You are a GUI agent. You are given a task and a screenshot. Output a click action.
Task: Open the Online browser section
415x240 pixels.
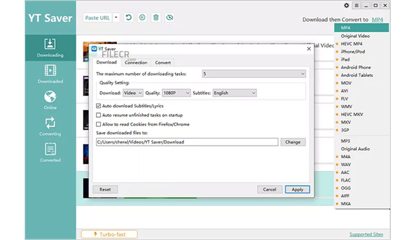tap(50, 100)
